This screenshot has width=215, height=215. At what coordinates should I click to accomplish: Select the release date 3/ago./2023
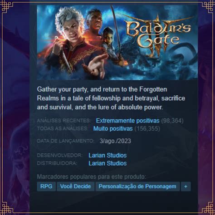point(115,141)
